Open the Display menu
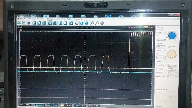Image resolution: width=192 pixels, height=108 pixels. point(37,19)
